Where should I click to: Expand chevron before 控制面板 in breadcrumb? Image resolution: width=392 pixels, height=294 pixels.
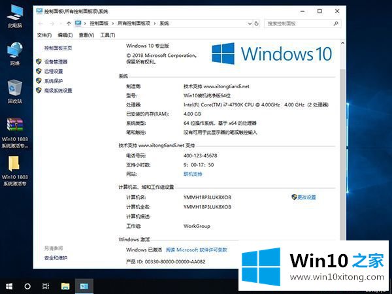tap(85, 24)
